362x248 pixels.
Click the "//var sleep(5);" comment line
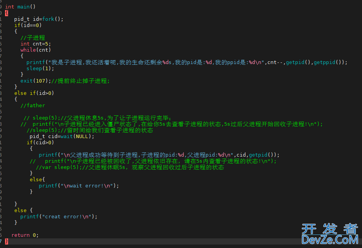(x=130, y=167)
